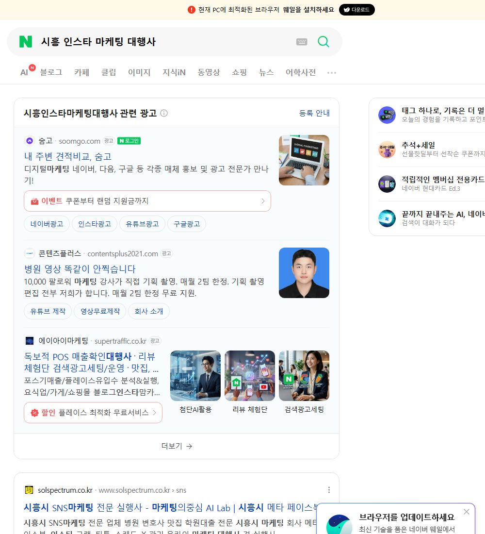
Task: Click the 웨일을 설치하세요 banner text
Action: [x=308, y=10]
